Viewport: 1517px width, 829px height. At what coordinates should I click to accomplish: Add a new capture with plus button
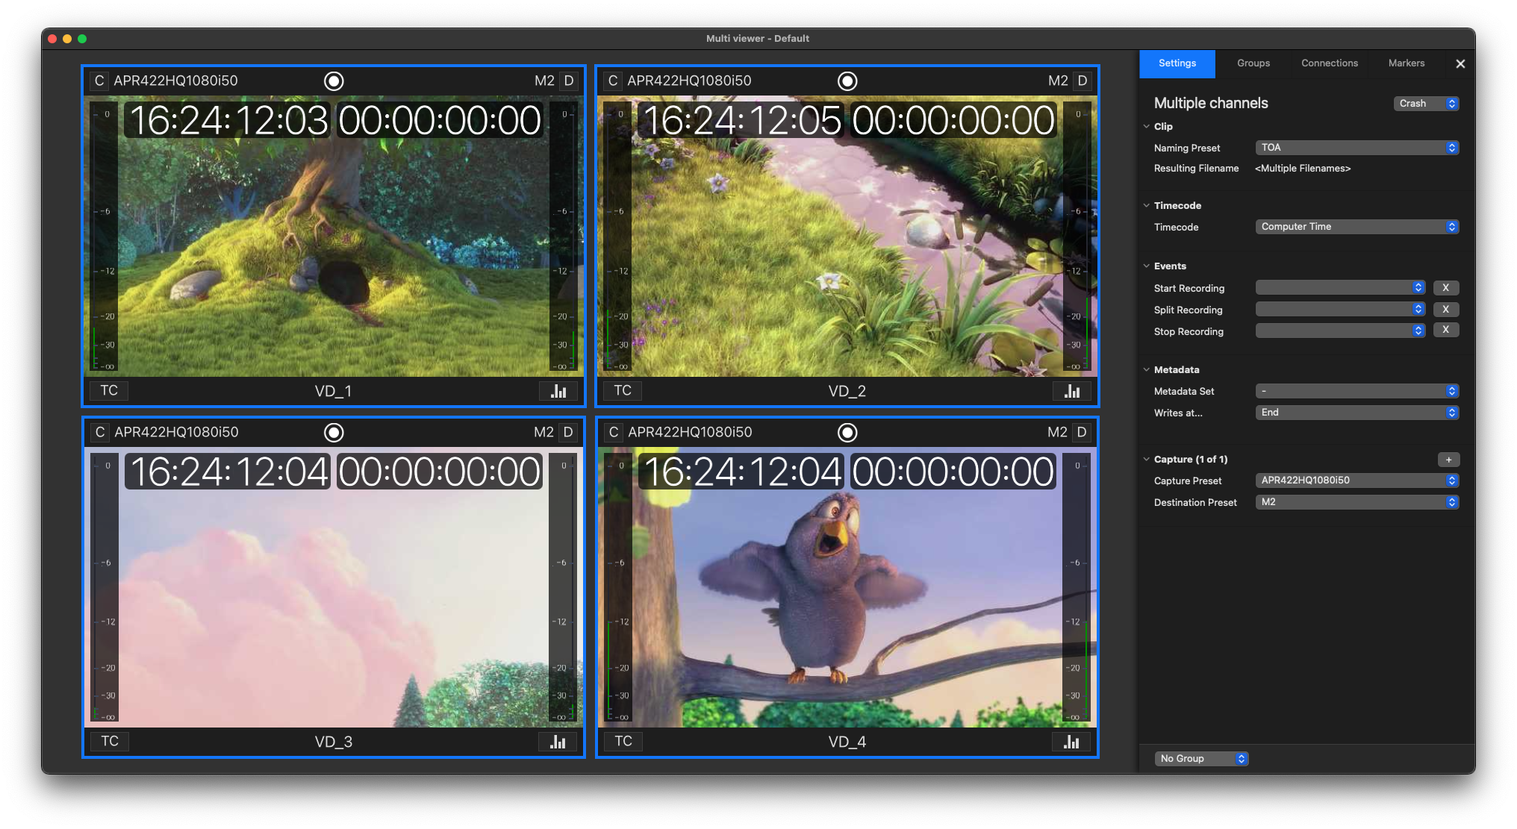tap(1448, 460)
